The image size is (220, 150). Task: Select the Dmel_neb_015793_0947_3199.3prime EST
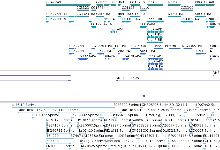(70, 113)
